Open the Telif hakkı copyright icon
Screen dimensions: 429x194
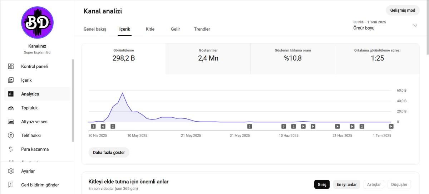coord(11,136)
